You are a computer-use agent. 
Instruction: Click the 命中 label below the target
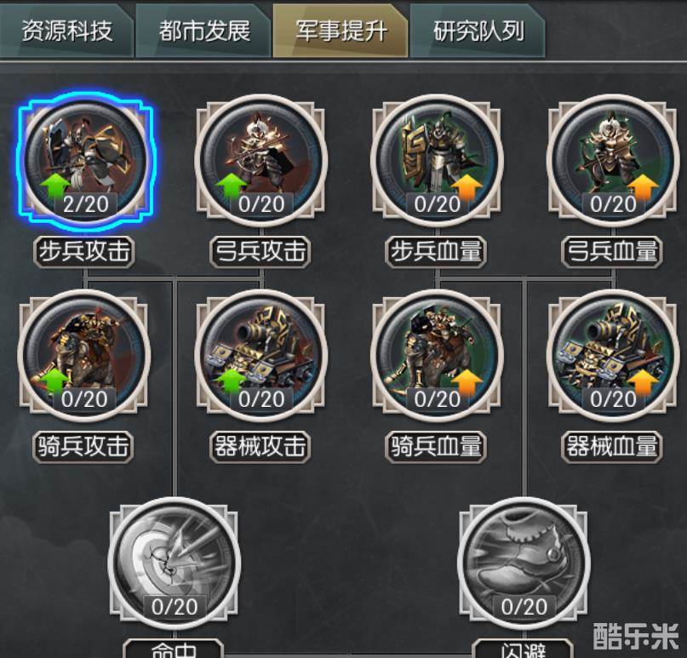174,649
